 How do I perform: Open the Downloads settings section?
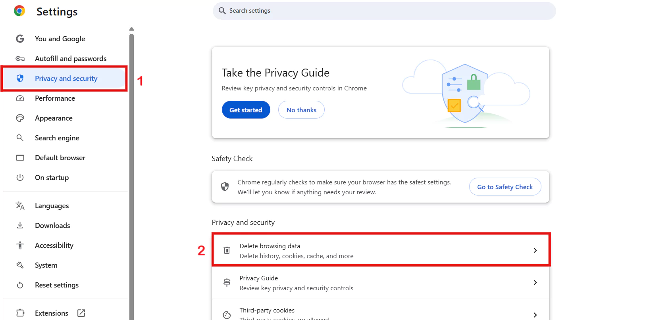[x=52, y=226]
